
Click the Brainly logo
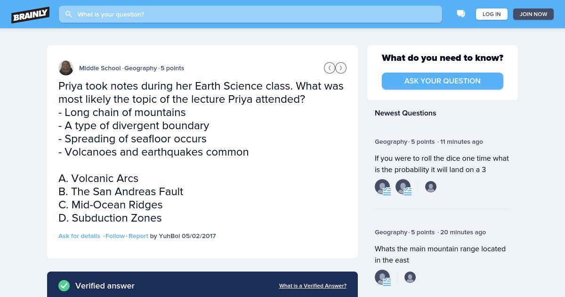tap(30, 14)
